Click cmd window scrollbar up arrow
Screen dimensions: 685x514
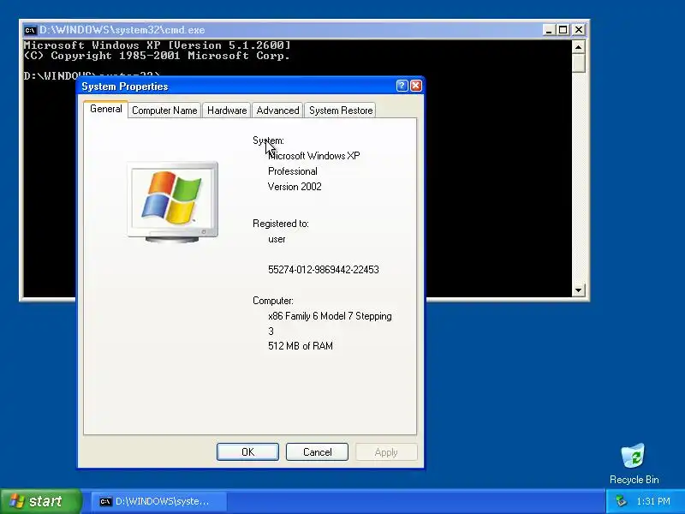point(578,47)
